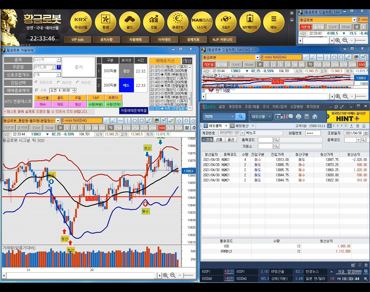Expand main chart strategy dropdown 통합형-돌파형
Image resolution: width=370 pixels, height=292 pixels.
pyautogui.click(x=58, y=121)
